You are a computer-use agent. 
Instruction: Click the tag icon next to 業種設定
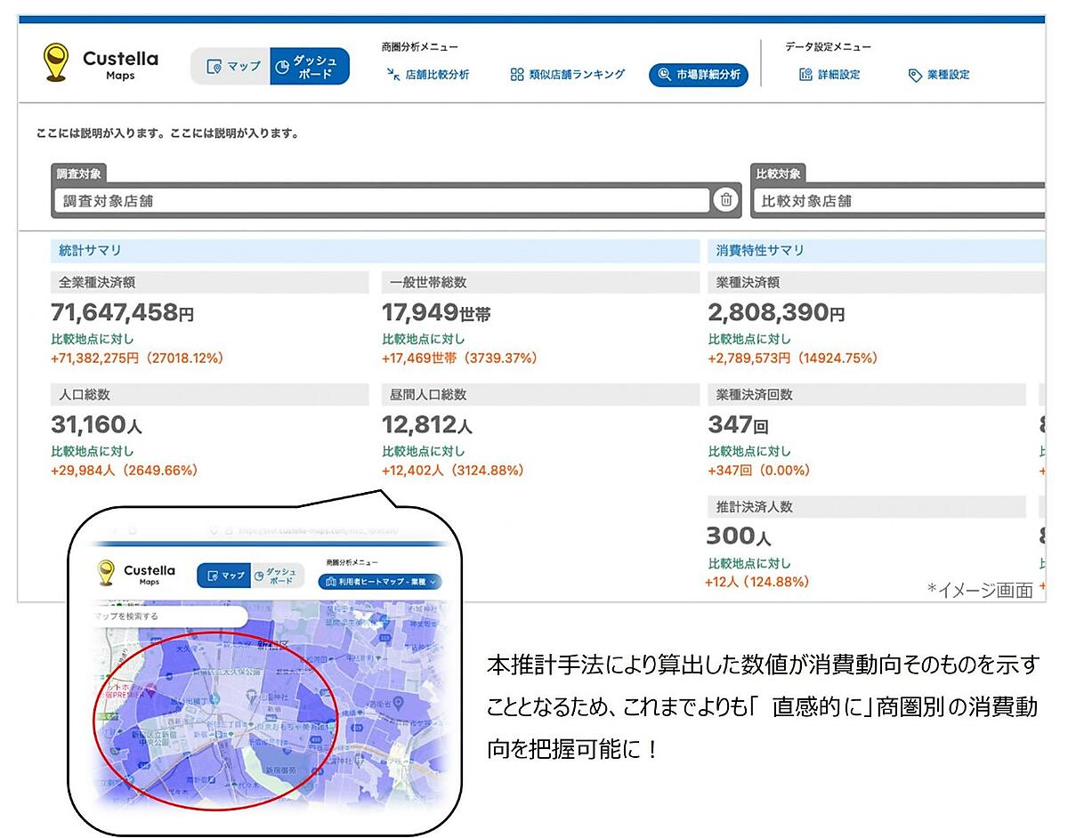[914, 76]
